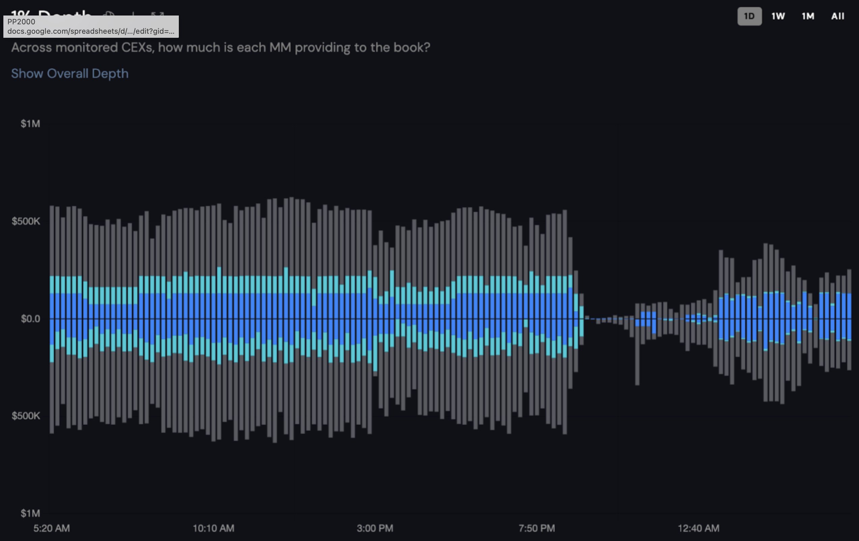Click the lower $1M y-axis label

point(30,513)
